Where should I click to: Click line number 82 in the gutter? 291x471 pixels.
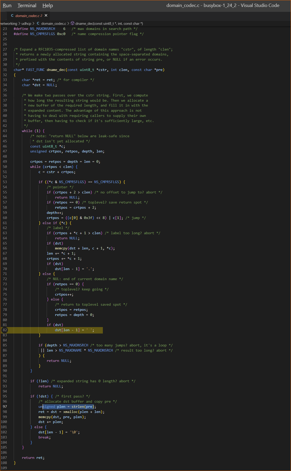click(x=5, y=330)
